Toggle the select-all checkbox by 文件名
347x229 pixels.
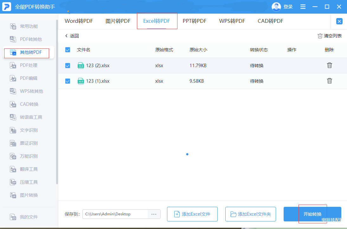point(68,50)
